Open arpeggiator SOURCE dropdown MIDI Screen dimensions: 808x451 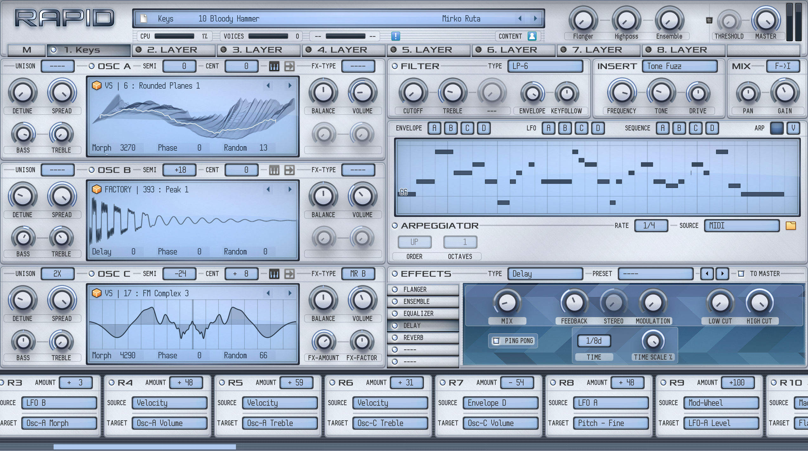(742, 226)
